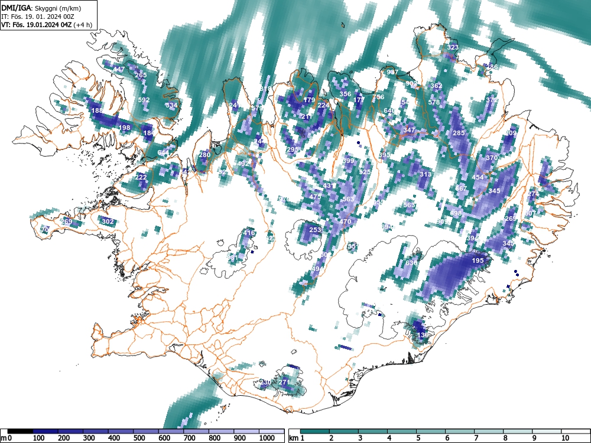Click the 'DMI/IGA: Skyggni (m/km)' title text
Screen dimensions: 591x443
coord(41,8)
